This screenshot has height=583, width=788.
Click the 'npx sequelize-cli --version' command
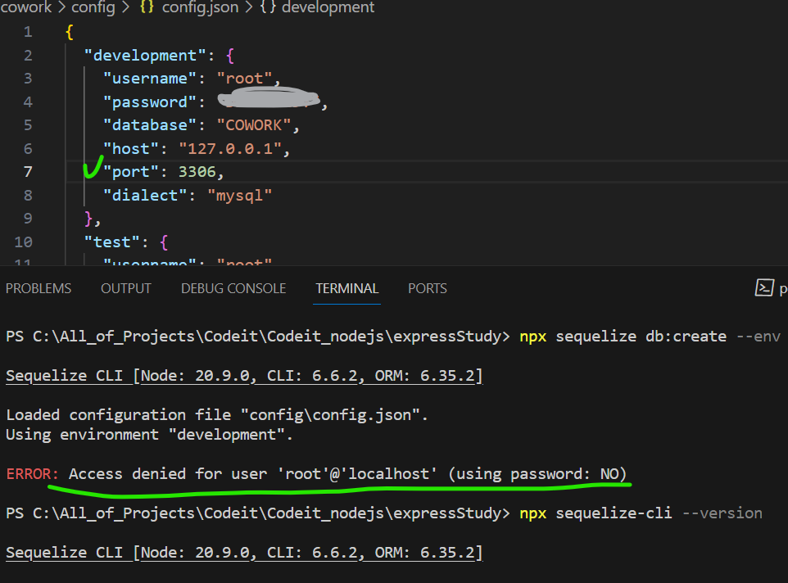(641, 513)
